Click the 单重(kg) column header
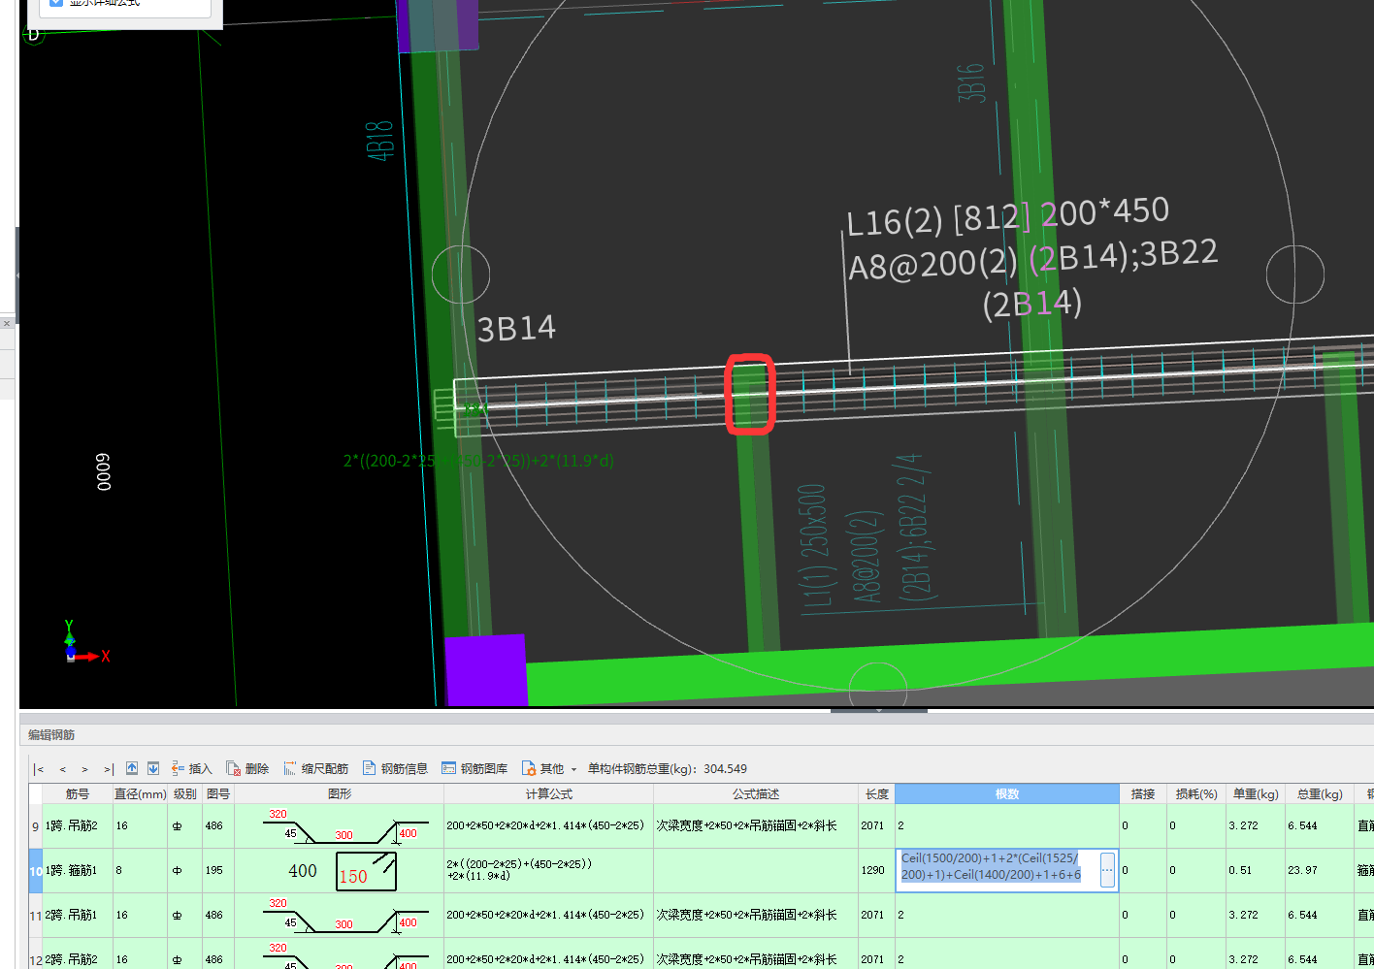Viewport: 1374px width, 969px height. (x=1256, y=793)
